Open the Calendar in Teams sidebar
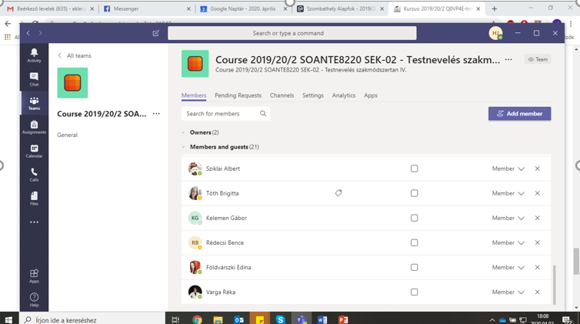580x324 pixels. (x=34, y=151)
